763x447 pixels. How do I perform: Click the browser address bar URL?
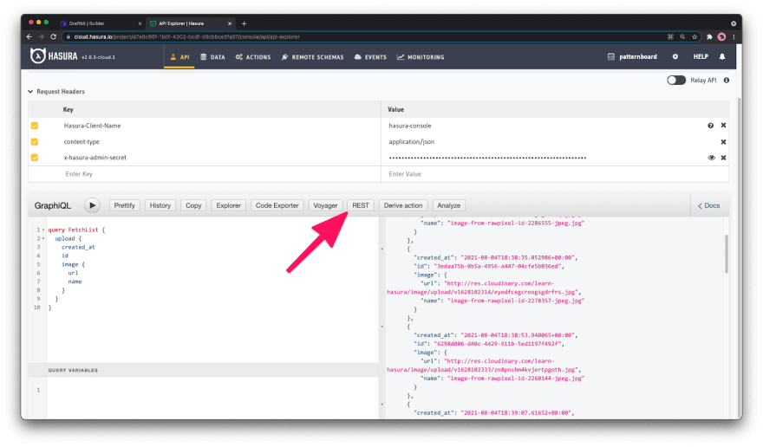click(x=186, y=36)
